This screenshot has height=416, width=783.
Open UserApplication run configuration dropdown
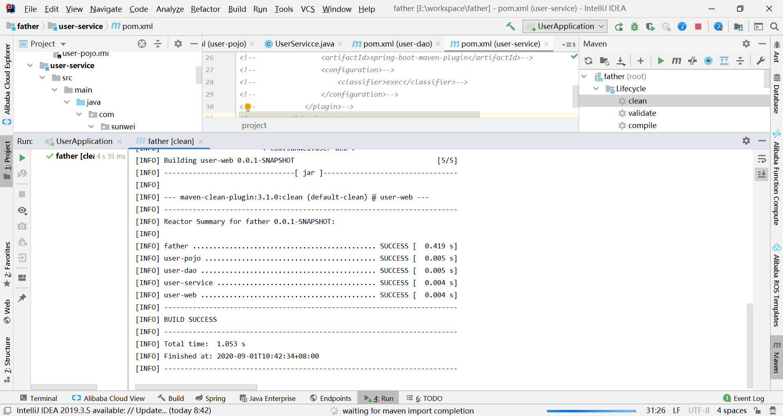tap(565, 27)
